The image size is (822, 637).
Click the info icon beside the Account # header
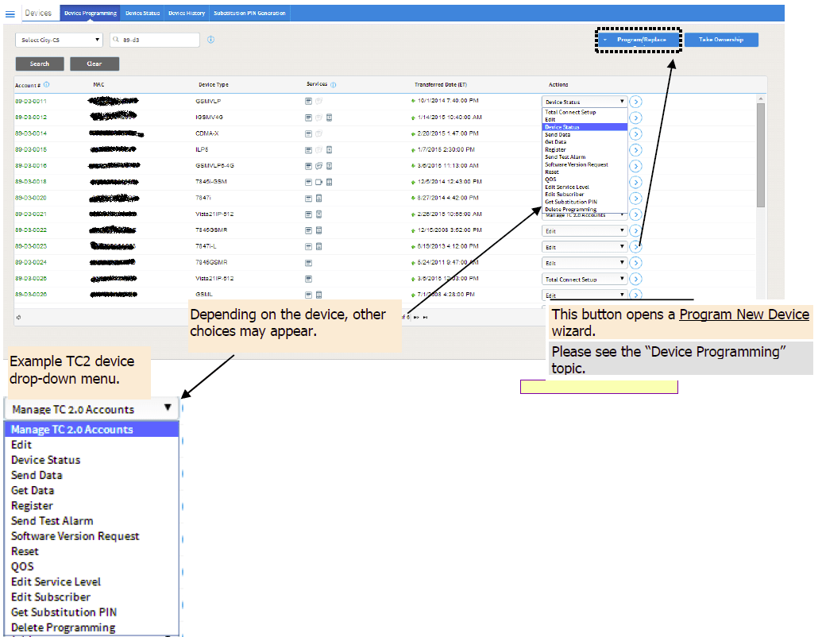[47, 84]
